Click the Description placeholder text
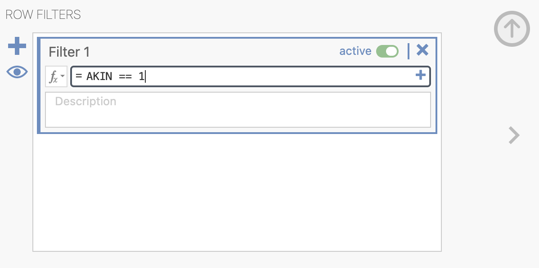This screenshot has width=539, height=268. 85,101
